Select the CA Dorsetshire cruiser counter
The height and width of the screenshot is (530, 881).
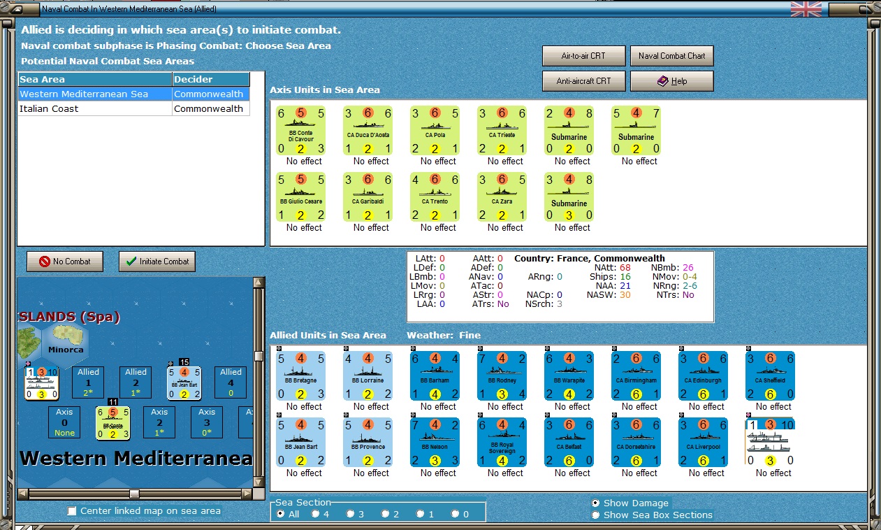click(636, 442)
